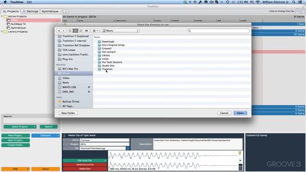This screenshot has height=172, width=306.
Task: Click the New Project button
Action: click(x=16, y=136)
